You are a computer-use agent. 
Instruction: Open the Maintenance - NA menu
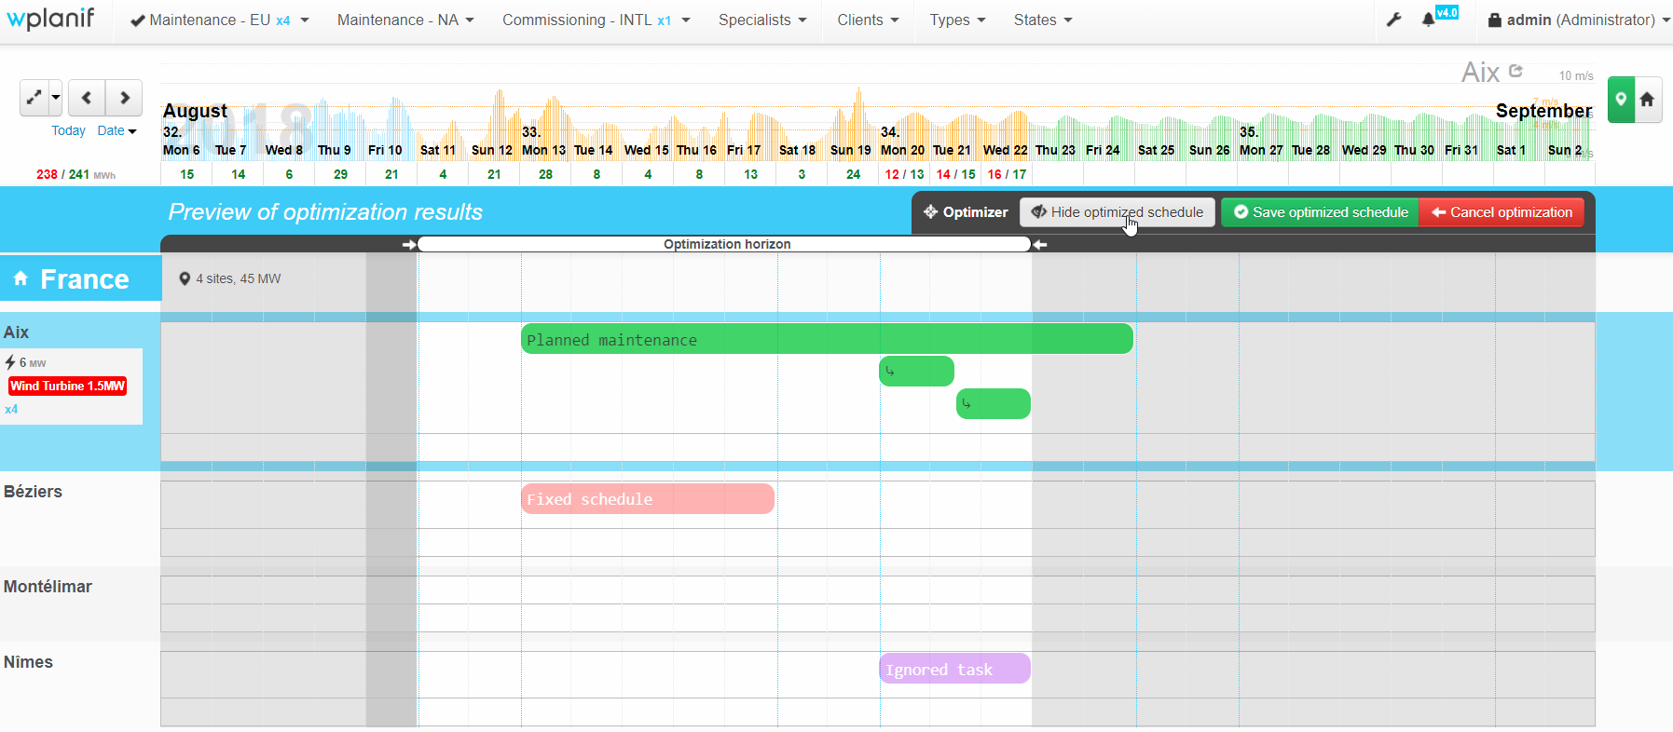click(405, 20)
